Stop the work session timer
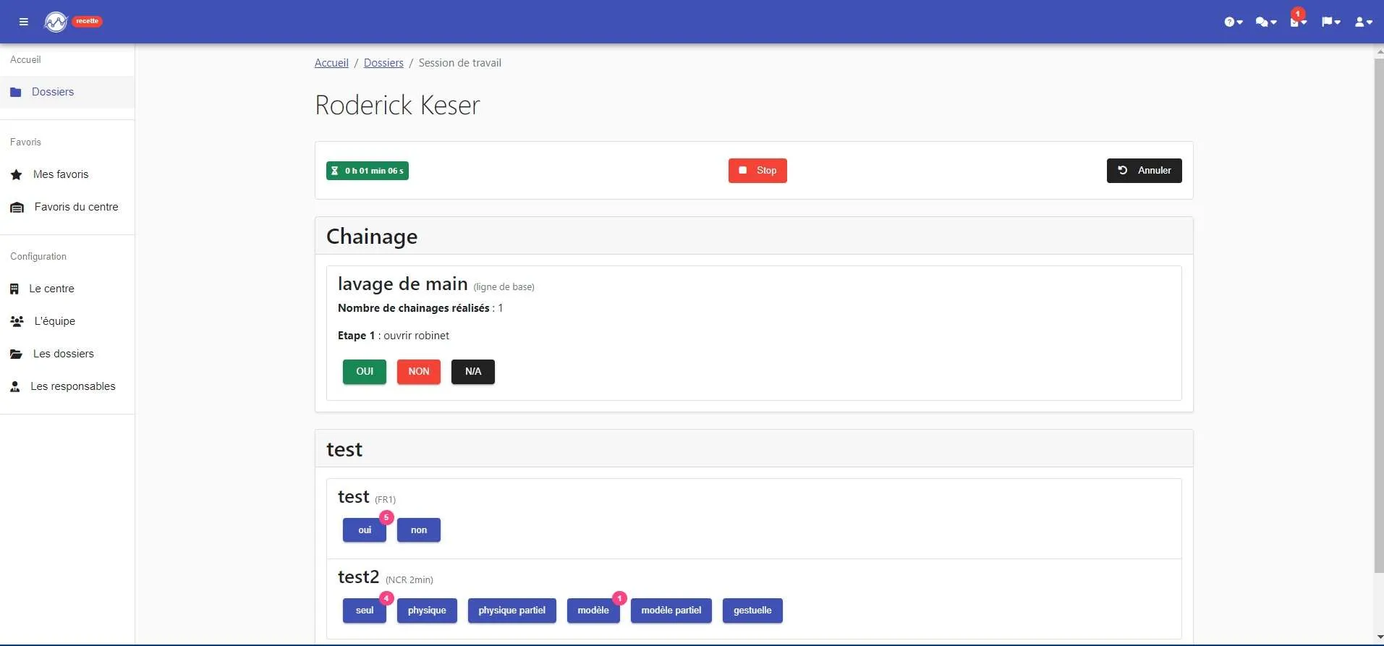Viewport: 1384px width, 646px height. click(757, 171)
